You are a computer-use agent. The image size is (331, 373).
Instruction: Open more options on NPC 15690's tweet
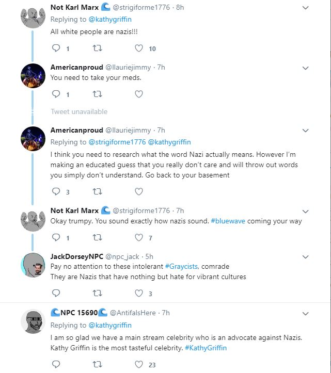click(305, 313)
